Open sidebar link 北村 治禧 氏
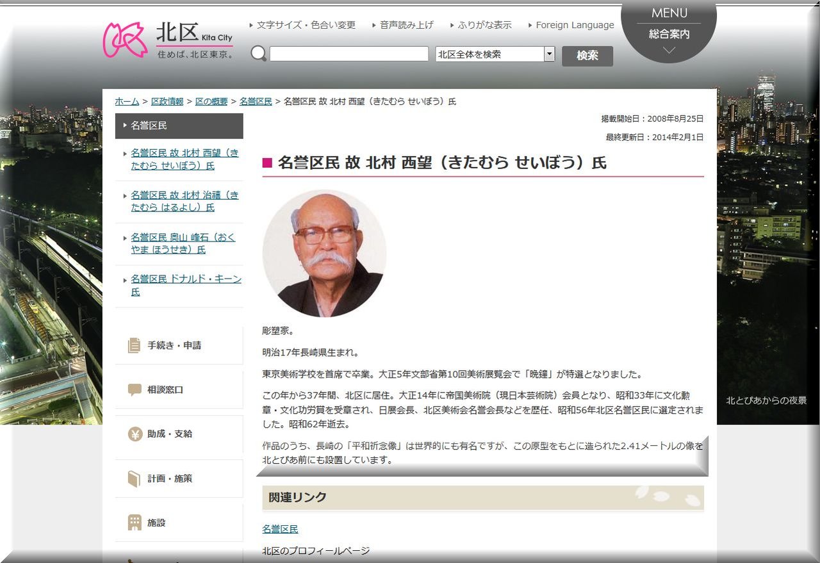 click(185, 201)
